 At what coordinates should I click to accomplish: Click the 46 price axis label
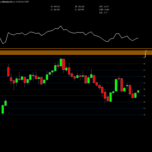click(x=144, y=77)
